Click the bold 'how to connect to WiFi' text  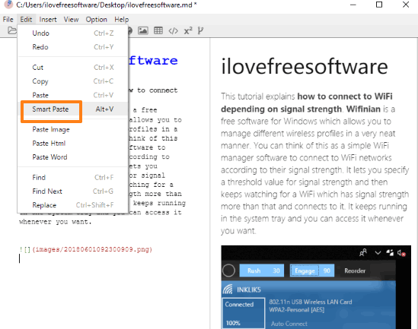pos(345,96)
